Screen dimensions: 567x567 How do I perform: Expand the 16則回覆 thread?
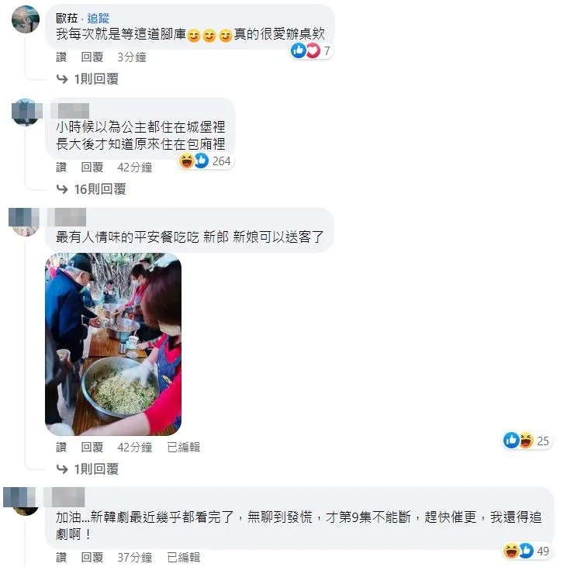(x=91, y=189)
